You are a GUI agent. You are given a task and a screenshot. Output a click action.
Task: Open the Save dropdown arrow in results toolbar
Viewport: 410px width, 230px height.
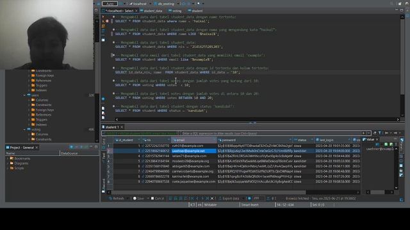click(148, 199)
